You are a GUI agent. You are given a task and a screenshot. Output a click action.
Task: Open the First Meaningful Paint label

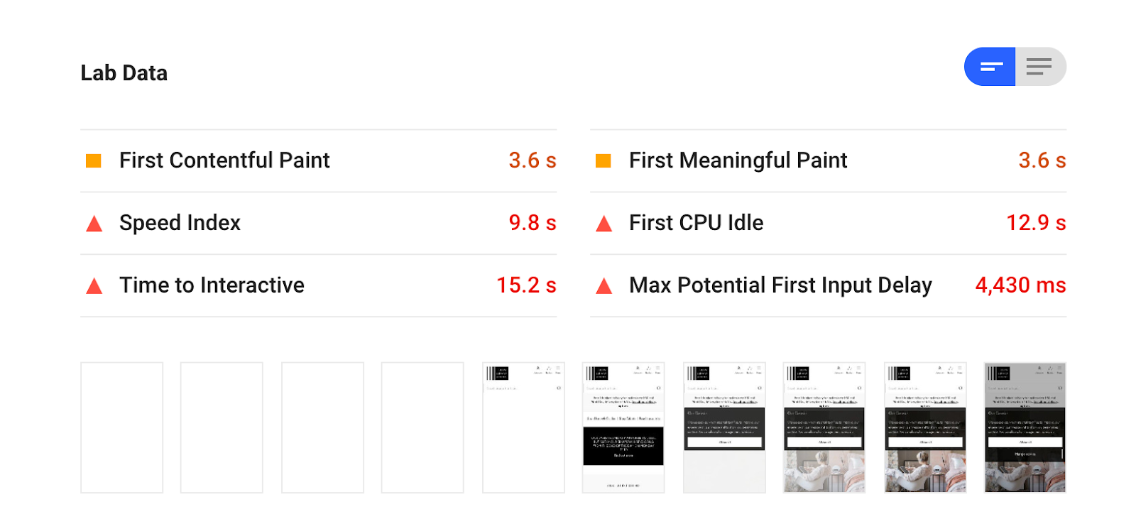coord(738,160)
